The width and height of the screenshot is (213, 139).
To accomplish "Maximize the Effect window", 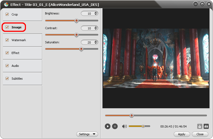I will coord(202,4).
